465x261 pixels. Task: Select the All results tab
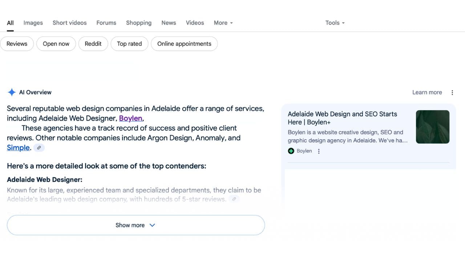[10, 23]
